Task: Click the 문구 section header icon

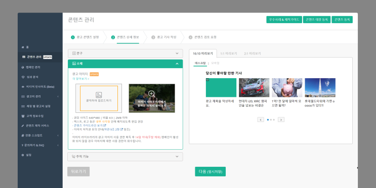Action: (74, 53)
